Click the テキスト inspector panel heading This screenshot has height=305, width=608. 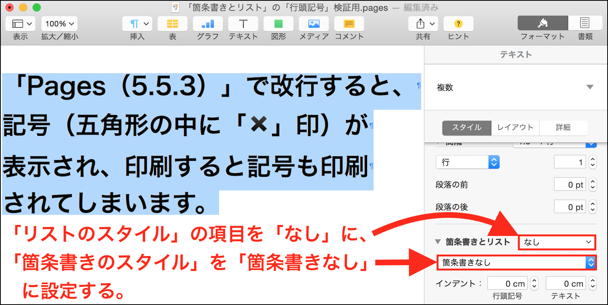[x=516, y=55]
